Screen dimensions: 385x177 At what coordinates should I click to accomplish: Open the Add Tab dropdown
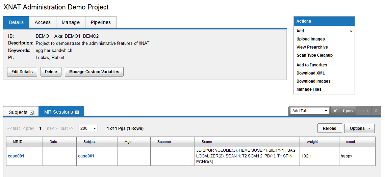tap(310, 111)
